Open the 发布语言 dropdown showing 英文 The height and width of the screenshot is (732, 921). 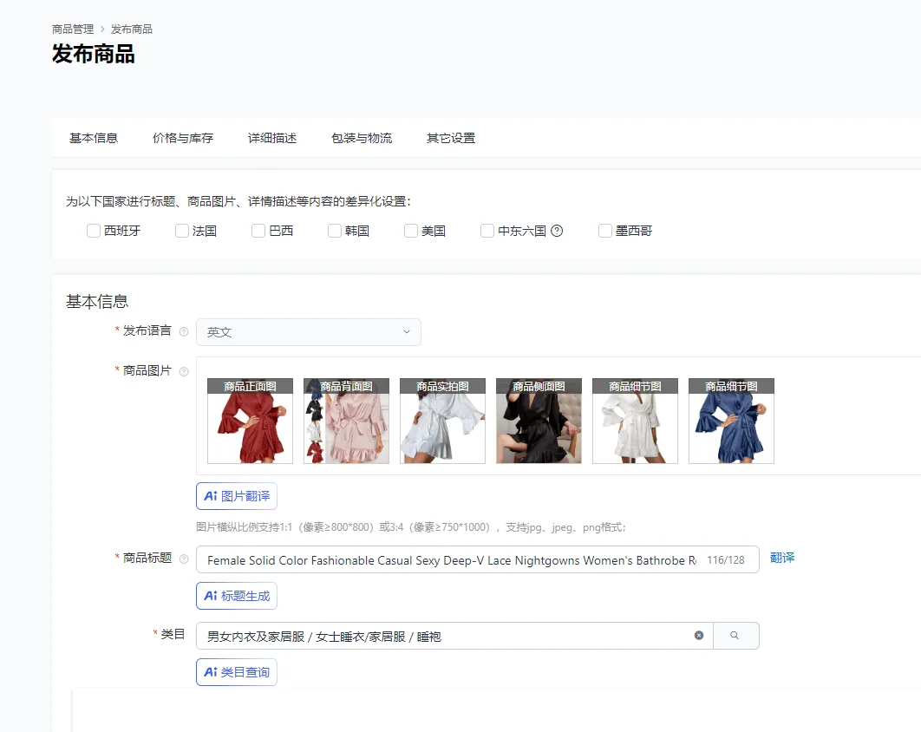click(308, 332)
